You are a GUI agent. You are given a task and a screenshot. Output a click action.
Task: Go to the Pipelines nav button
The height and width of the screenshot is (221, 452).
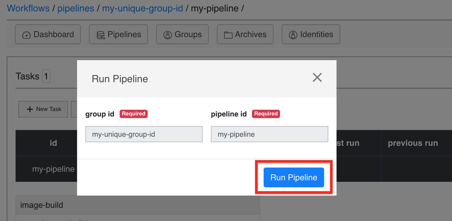point(118,34)
